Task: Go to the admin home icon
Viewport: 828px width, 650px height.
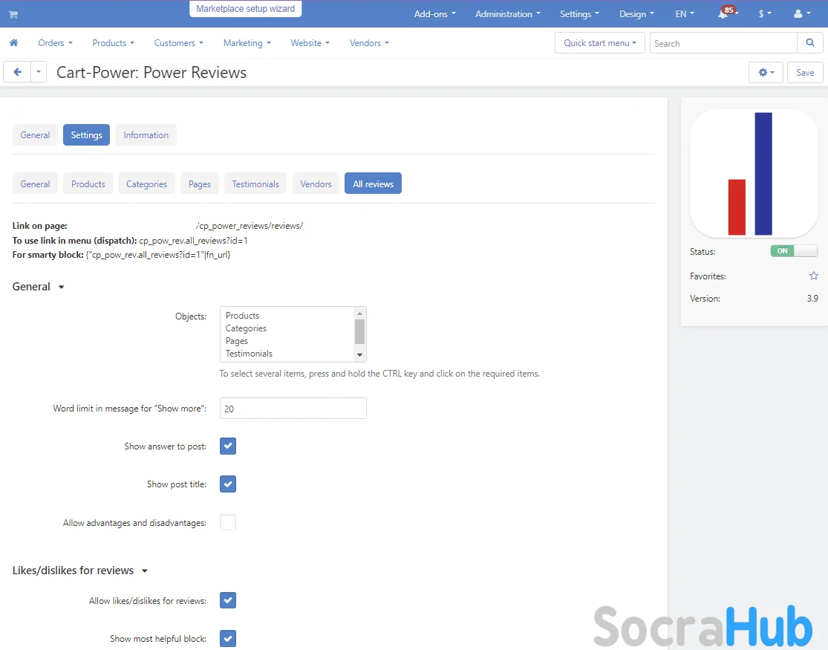Action: coord(13,43)
